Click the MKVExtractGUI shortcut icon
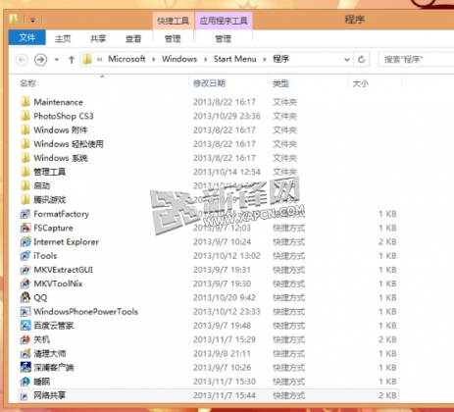The height and width of the screenshot is (412, 454). click(25, 270)
